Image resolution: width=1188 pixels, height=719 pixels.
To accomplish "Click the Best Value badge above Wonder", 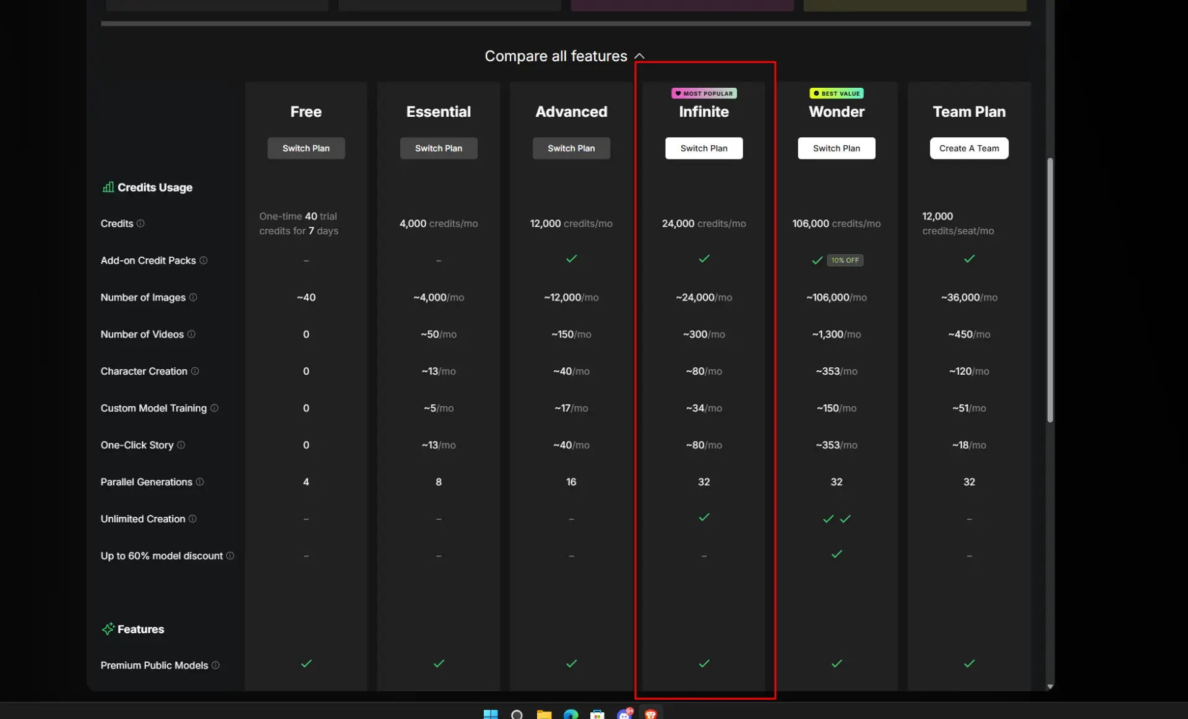I will click(x=837, y=93).
